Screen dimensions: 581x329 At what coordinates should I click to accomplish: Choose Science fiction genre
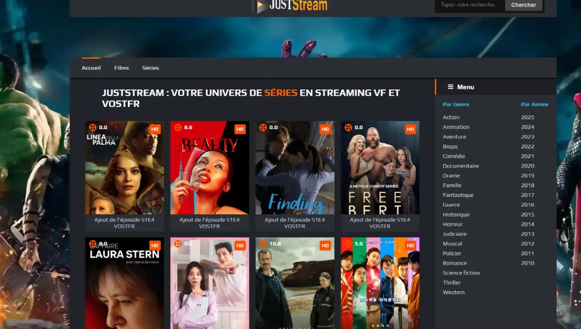point(461,273)
